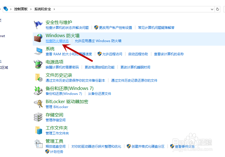Expand chevron after 控制面板 in breadcrumb

[x=31, y=9]
